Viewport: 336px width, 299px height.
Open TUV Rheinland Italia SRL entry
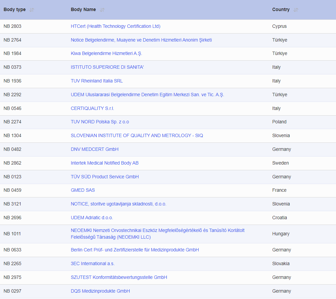click(97, 81)
